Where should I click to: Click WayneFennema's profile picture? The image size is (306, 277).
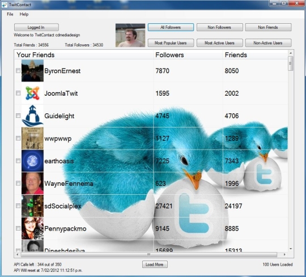32,183
